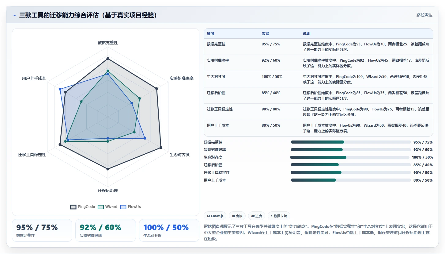The height and width of the screenshot is (254, 445).
Task: Click the 数据完整性 radar axis label
Action: [x=108, y=43]
